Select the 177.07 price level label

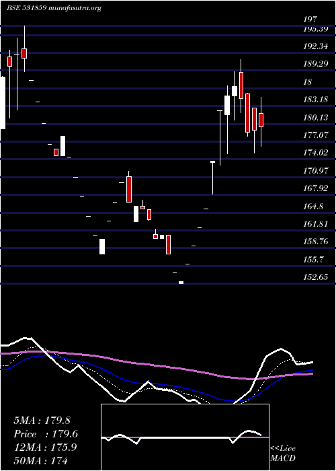pyautogui.click(x=316, y=135)
